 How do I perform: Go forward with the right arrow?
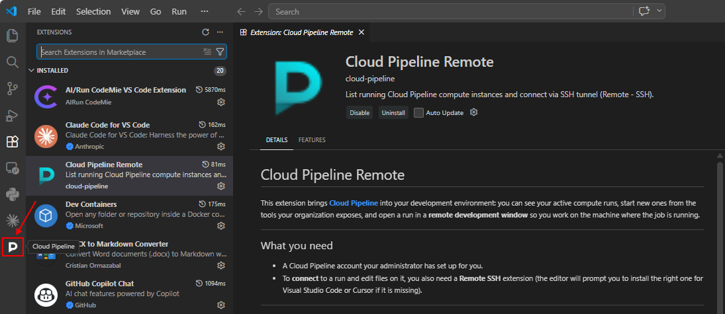(x=258, y=11)
